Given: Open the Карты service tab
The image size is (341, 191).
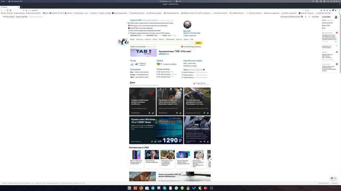Looking at the screenshot, I should coord(155,39).
